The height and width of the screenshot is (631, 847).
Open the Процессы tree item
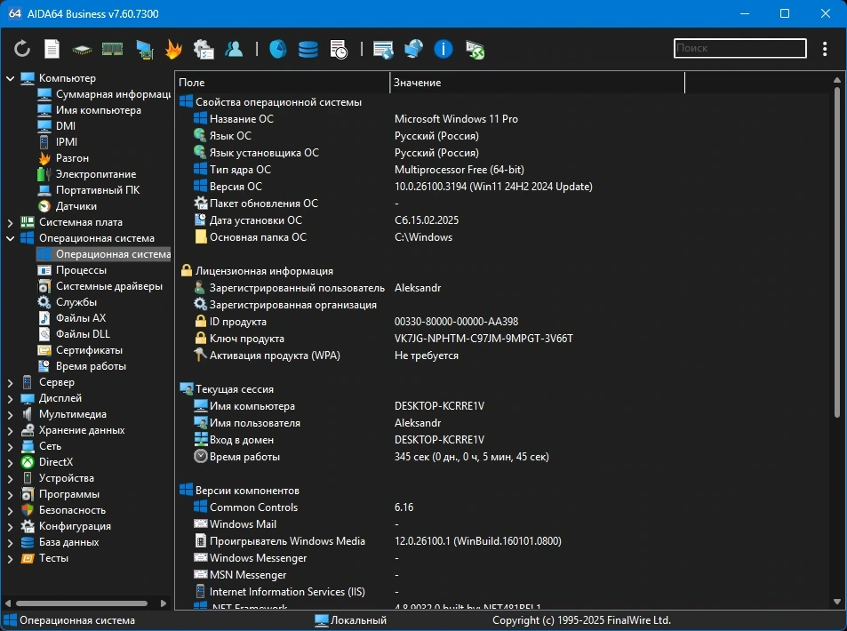tap(72, 270)
